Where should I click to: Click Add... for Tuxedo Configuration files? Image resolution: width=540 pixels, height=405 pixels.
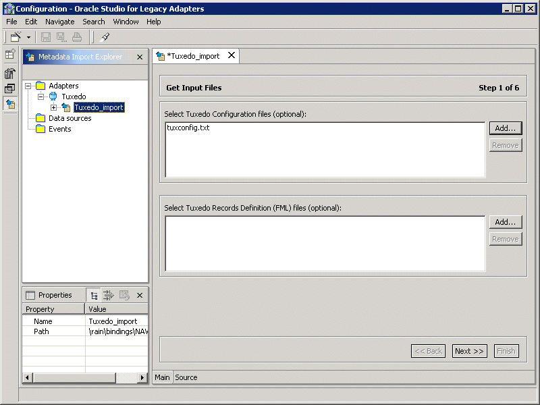coord(506,128)
